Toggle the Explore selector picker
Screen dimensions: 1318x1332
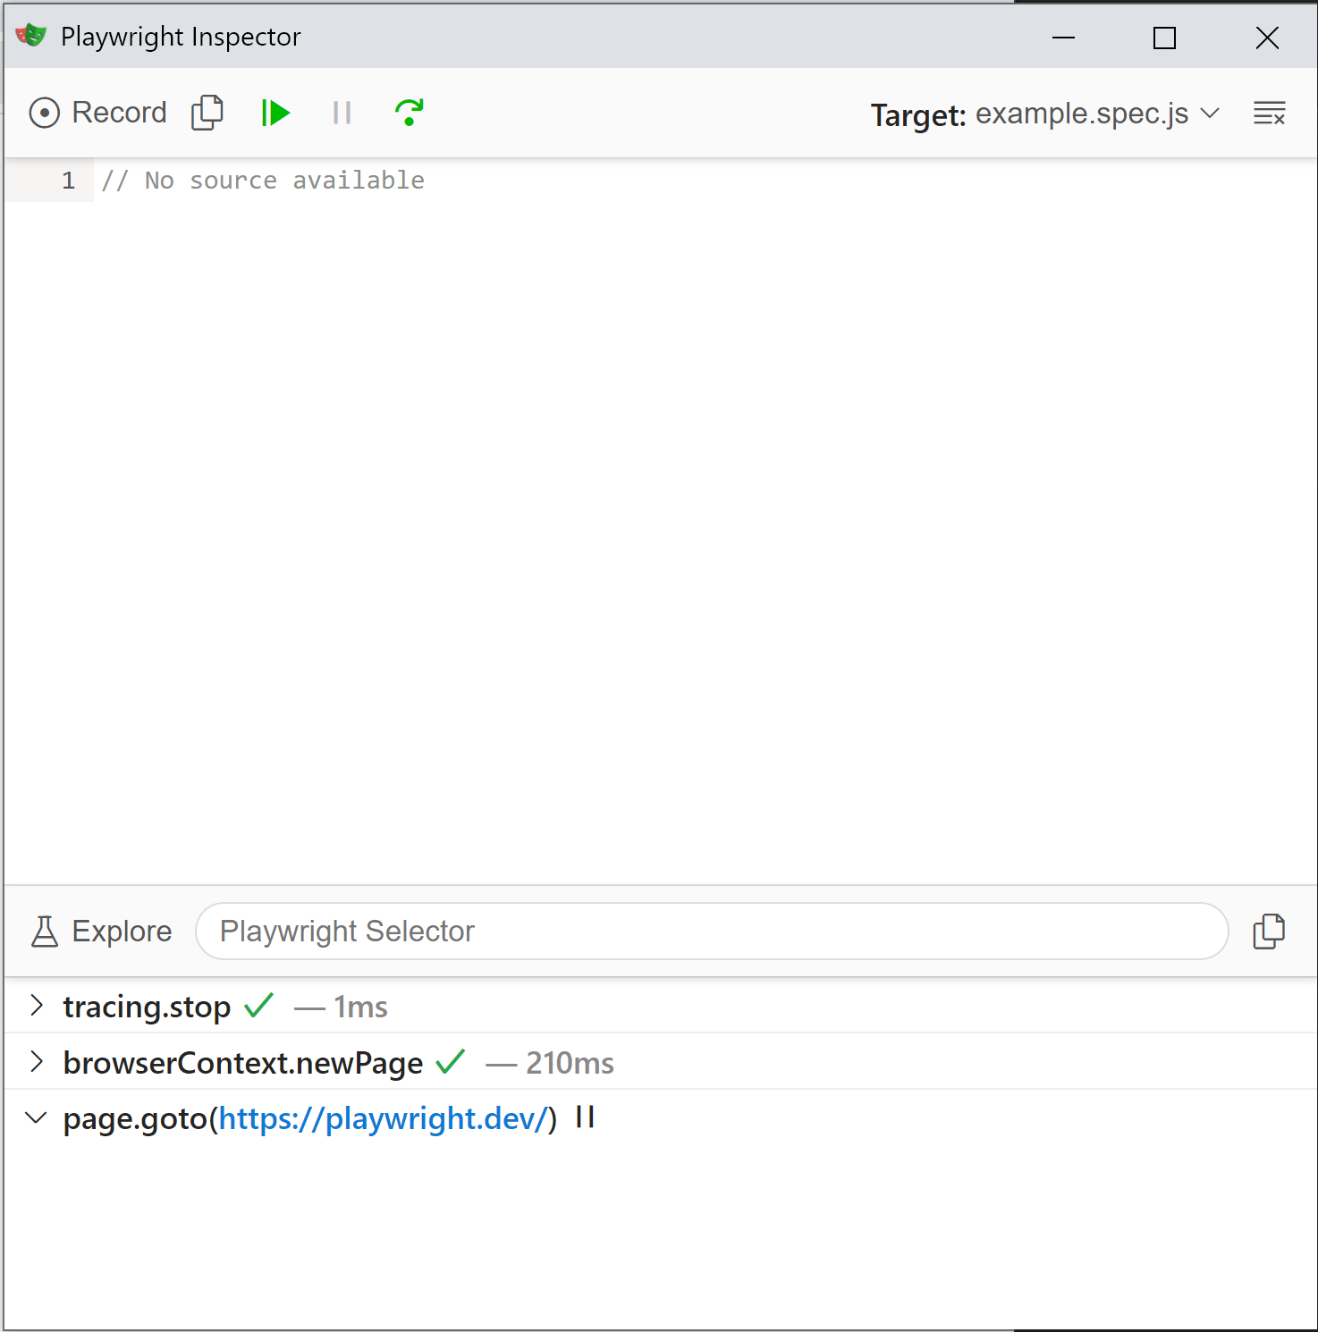[101, 932]
